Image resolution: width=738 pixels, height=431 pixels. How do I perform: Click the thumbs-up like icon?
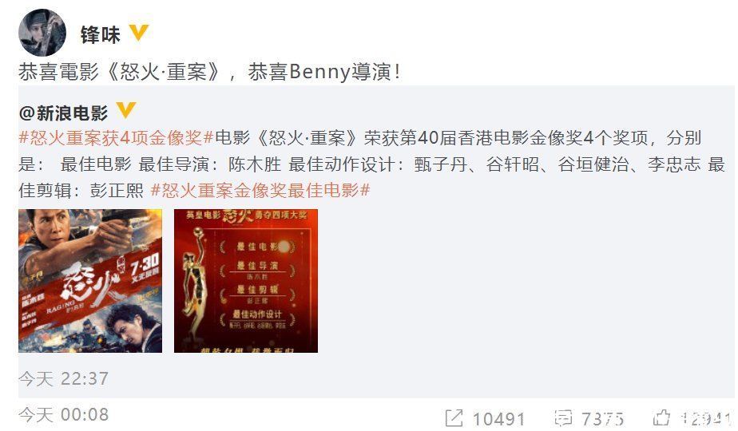tap(662, 417)
